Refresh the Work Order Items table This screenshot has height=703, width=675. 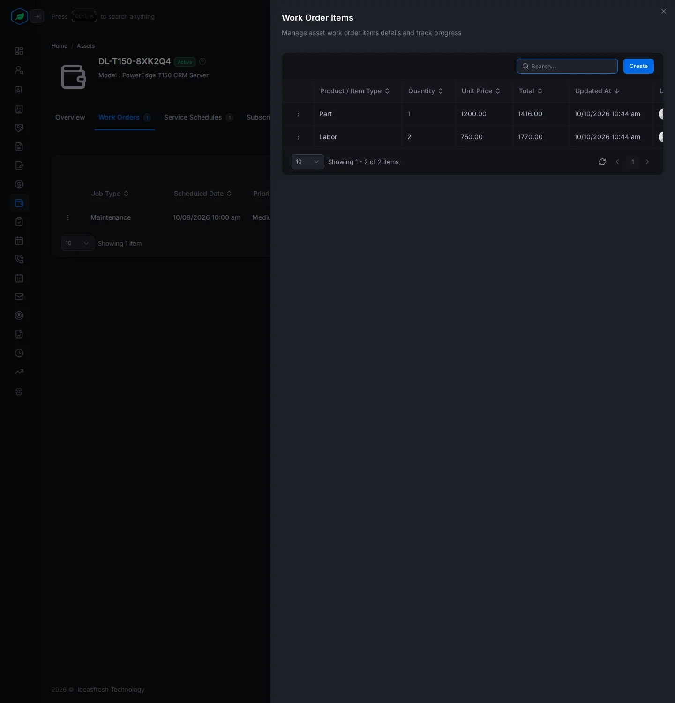pos(602,162)
